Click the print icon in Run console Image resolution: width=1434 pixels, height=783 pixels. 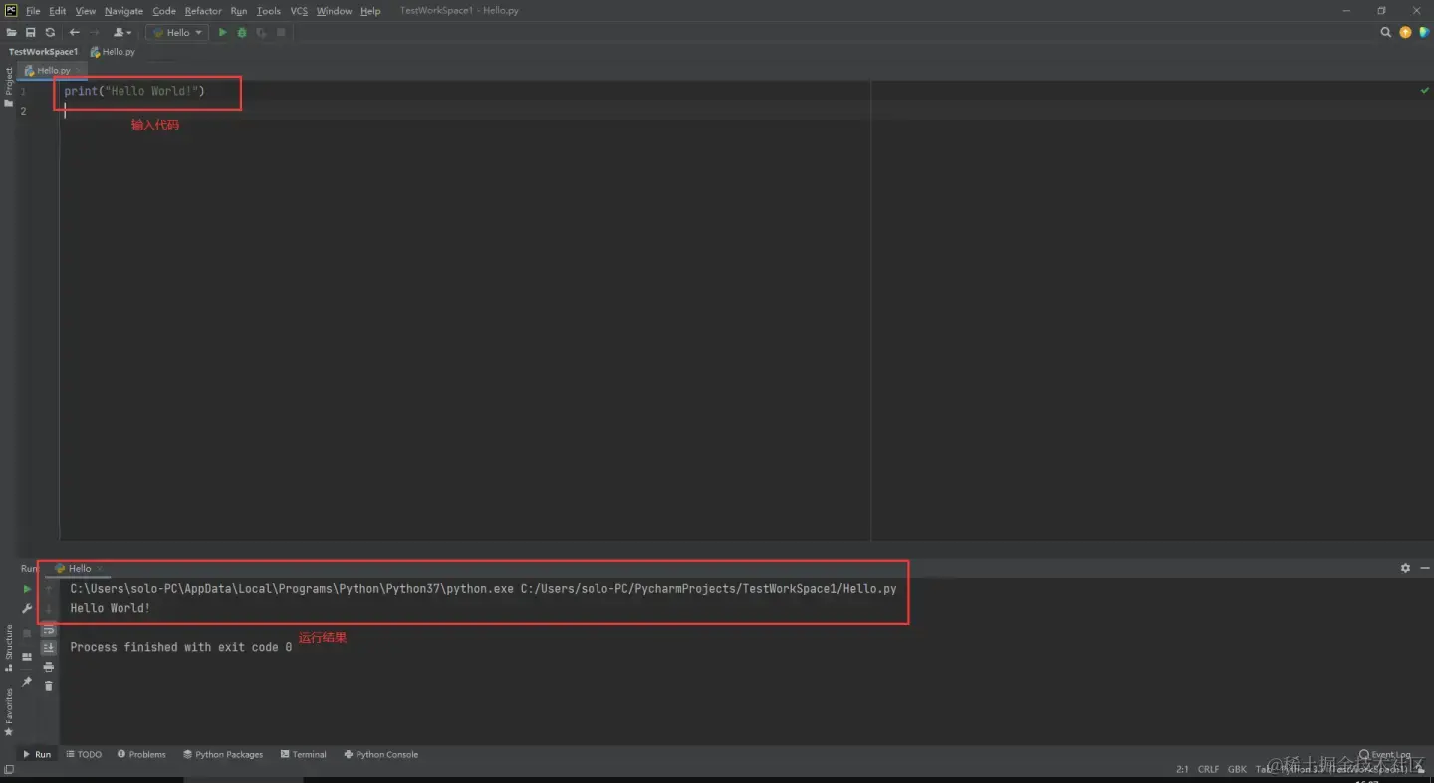(48, 667)
